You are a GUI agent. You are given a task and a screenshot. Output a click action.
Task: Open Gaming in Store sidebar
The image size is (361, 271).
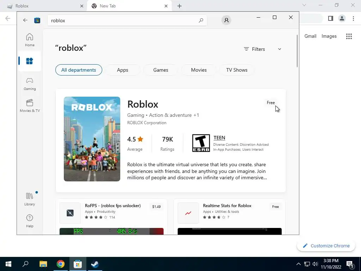(30, 84)
